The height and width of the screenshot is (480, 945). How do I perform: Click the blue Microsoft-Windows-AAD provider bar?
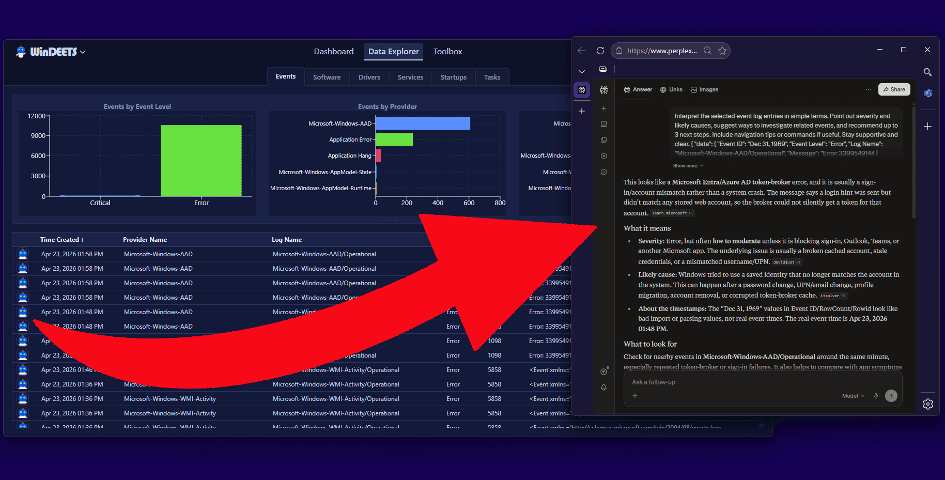click(423, 123)
